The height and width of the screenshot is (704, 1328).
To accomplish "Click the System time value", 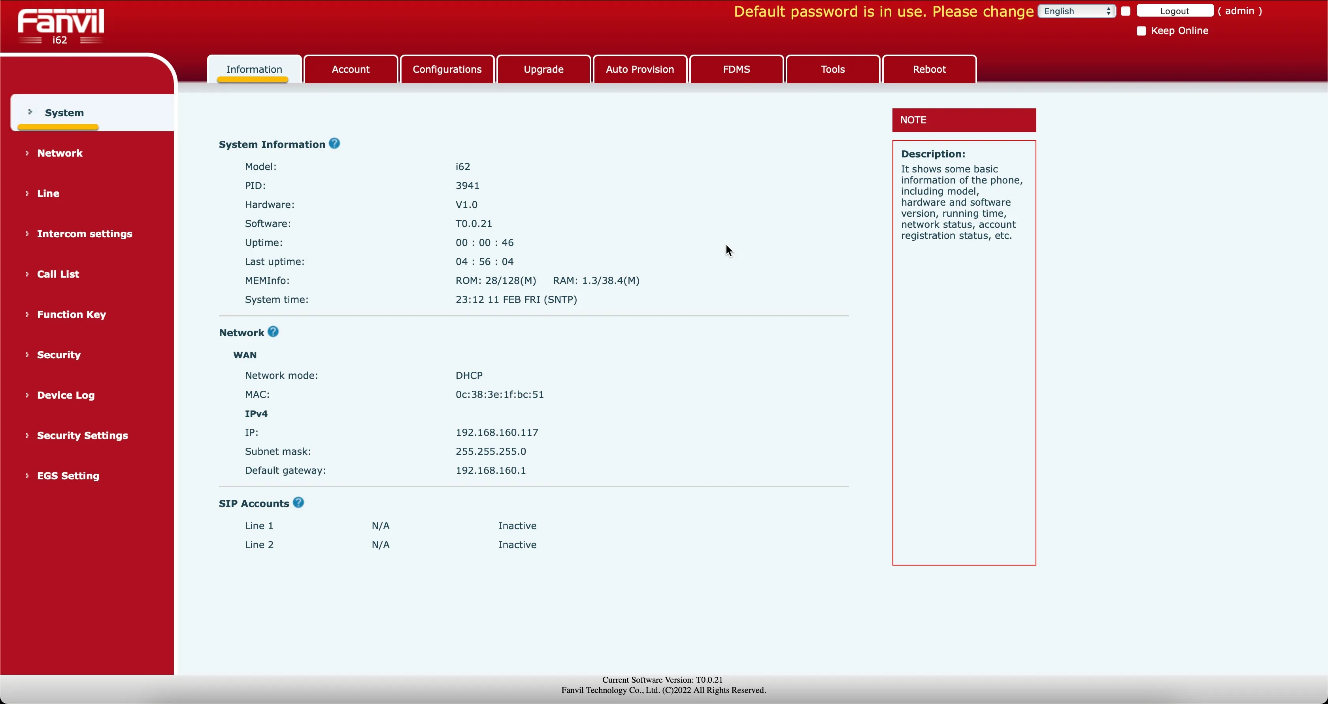I will 516,300.
